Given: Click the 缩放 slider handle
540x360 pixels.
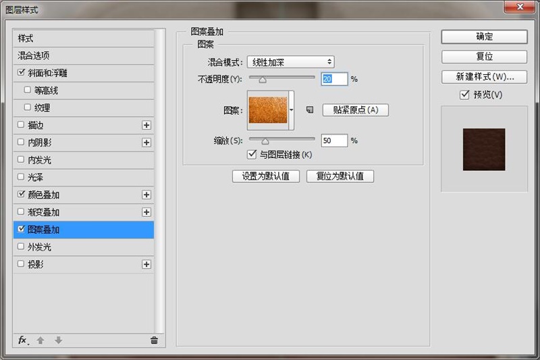Looking at the screenshot, I should (x=265, y=141).
